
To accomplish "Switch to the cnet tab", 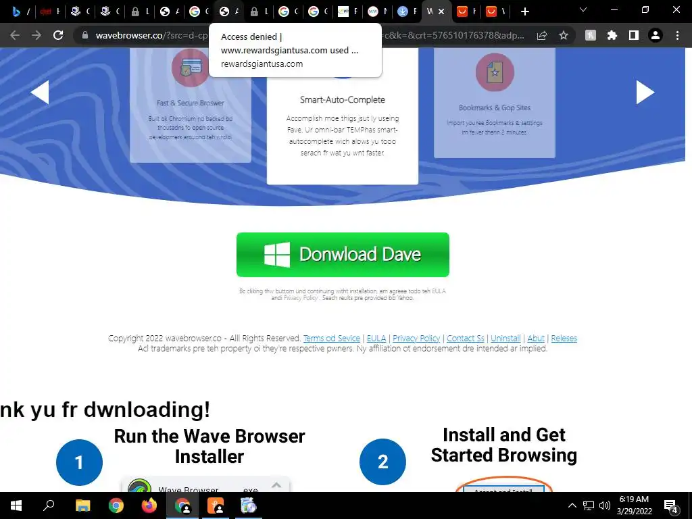I will [50, 12].
